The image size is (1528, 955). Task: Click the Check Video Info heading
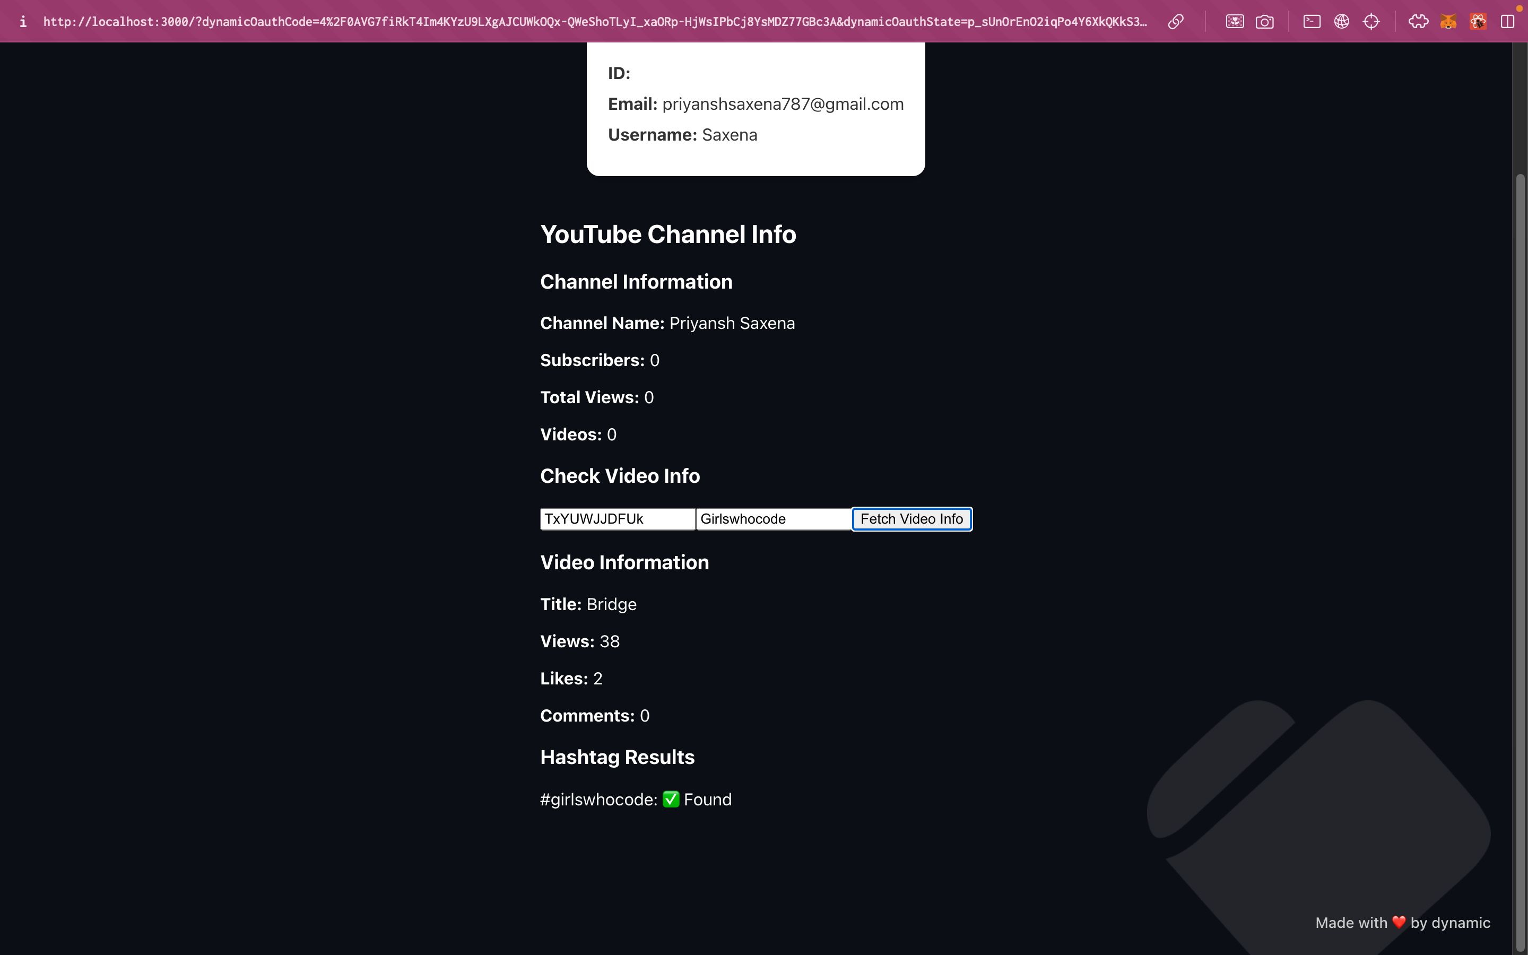620,475
